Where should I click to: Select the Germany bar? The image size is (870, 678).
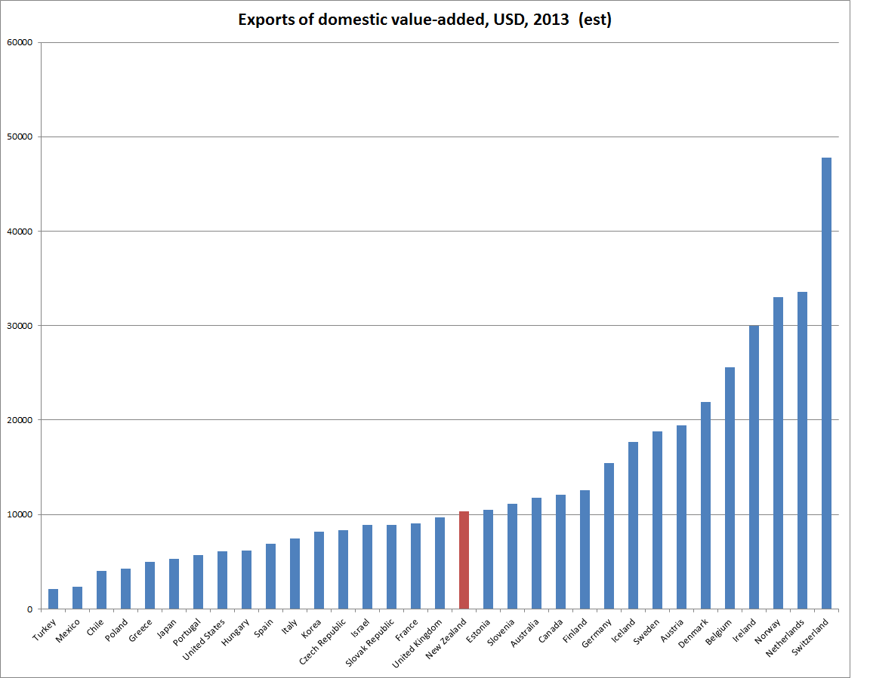pyautogui.click(x=609, y=536)
